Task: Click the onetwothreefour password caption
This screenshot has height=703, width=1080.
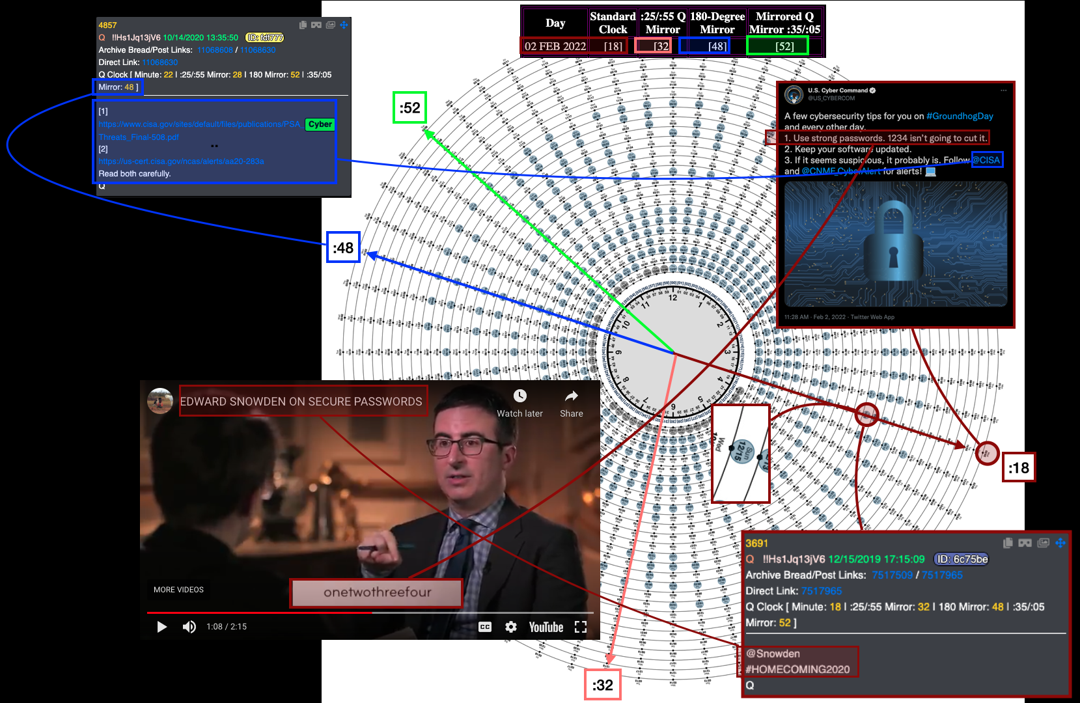Action: [x=377, y=592]
